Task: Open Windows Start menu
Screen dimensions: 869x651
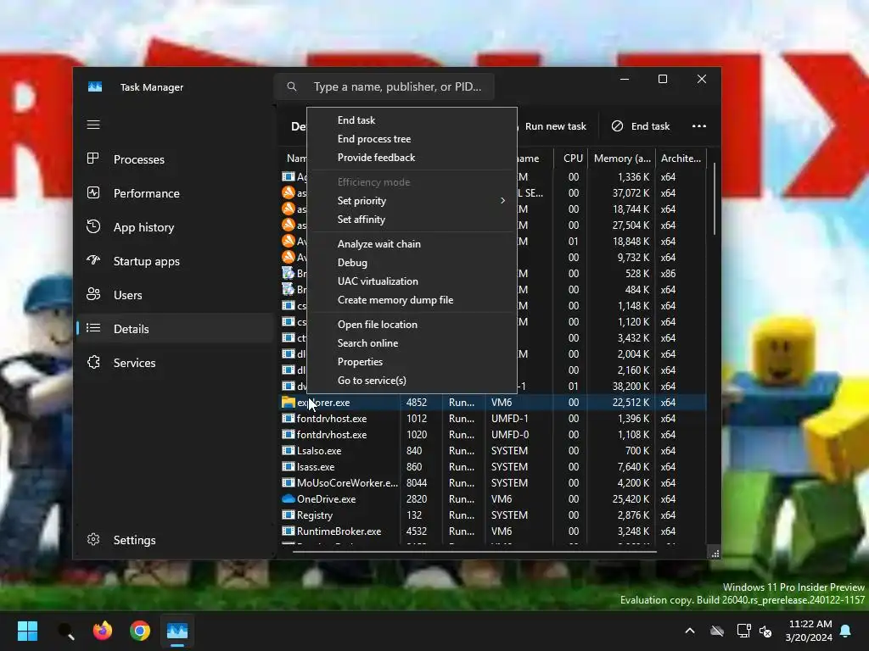Action: [27, 631]
